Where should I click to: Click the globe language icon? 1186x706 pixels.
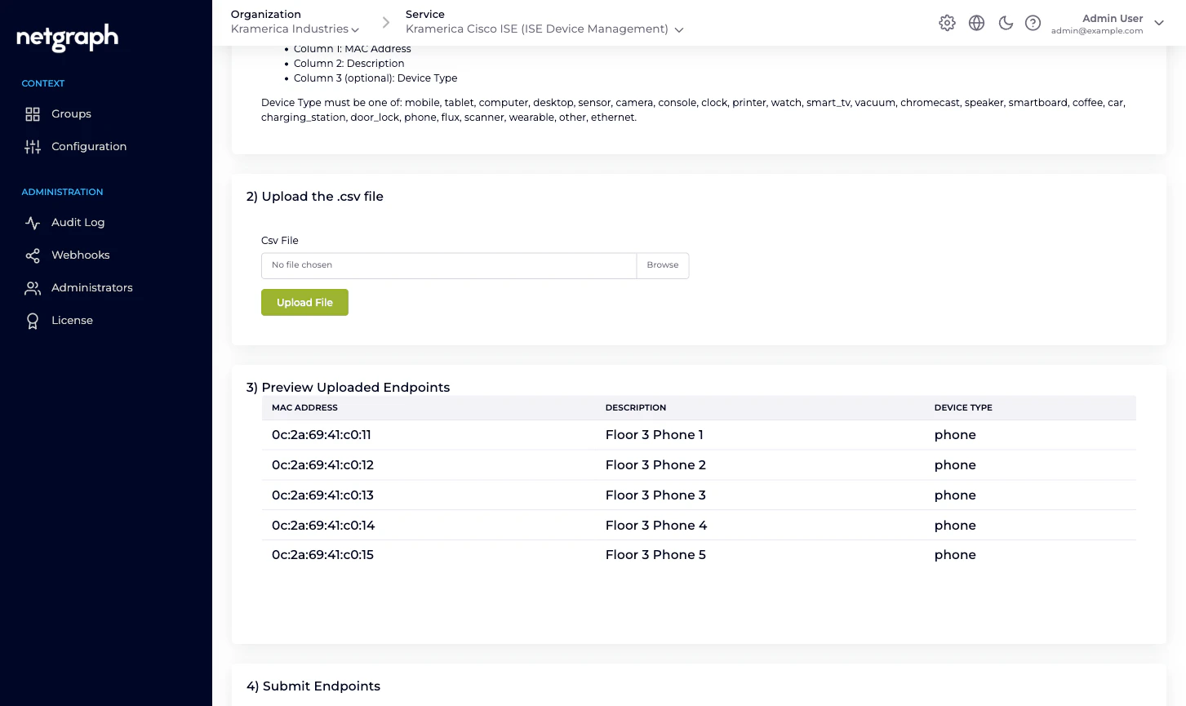976,23
